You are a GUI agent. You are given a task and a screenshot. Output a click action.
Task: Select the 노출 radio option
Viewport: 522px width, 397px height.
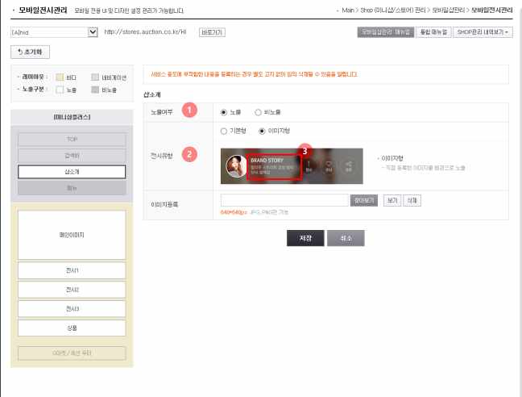point(224,112)
